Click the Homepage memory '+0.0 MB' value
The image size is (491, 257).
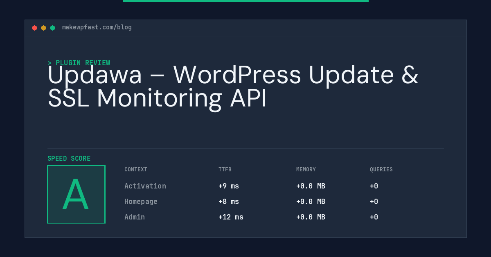[x=311, y=202]
